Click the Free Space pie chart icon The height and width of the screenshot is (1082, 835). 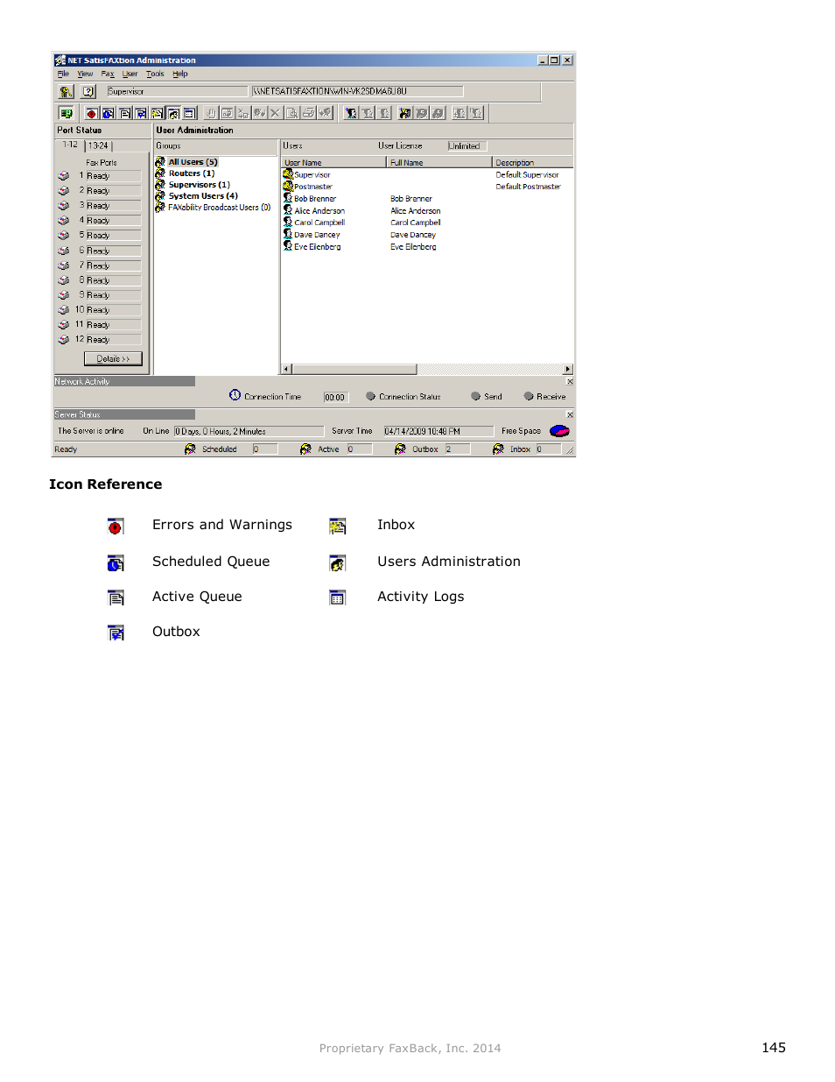pyautogui.click(x=559, y=431)
